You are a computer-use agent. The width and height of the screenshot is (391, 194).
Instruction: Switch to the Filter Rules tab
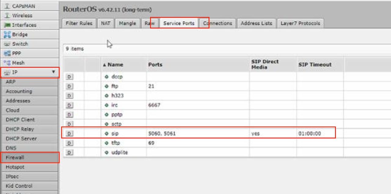pos(79,23)
